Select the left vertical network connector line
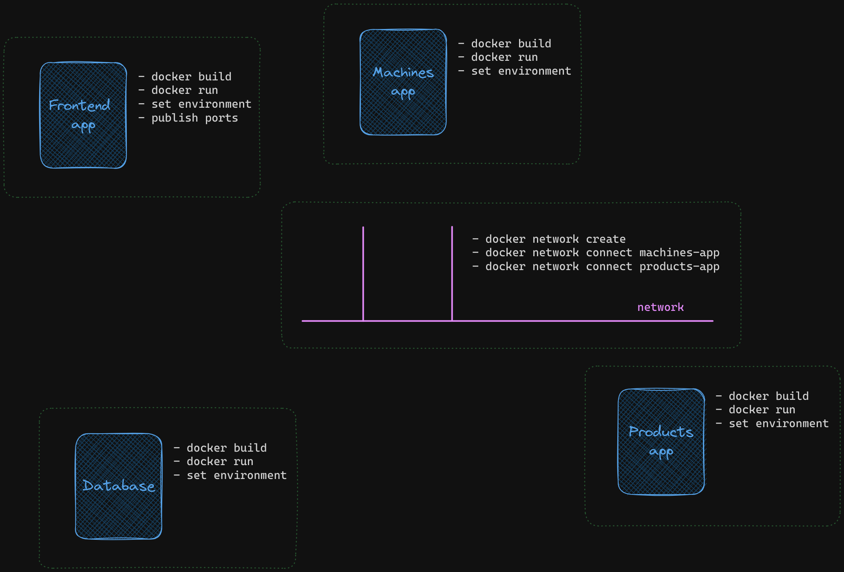844x572 pixels. point(363,273)
